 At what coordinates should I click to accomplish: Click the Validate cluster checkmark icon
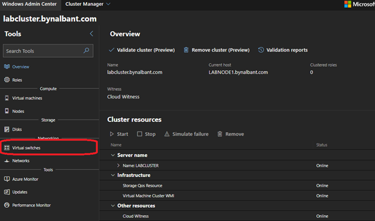coord(111,50)
